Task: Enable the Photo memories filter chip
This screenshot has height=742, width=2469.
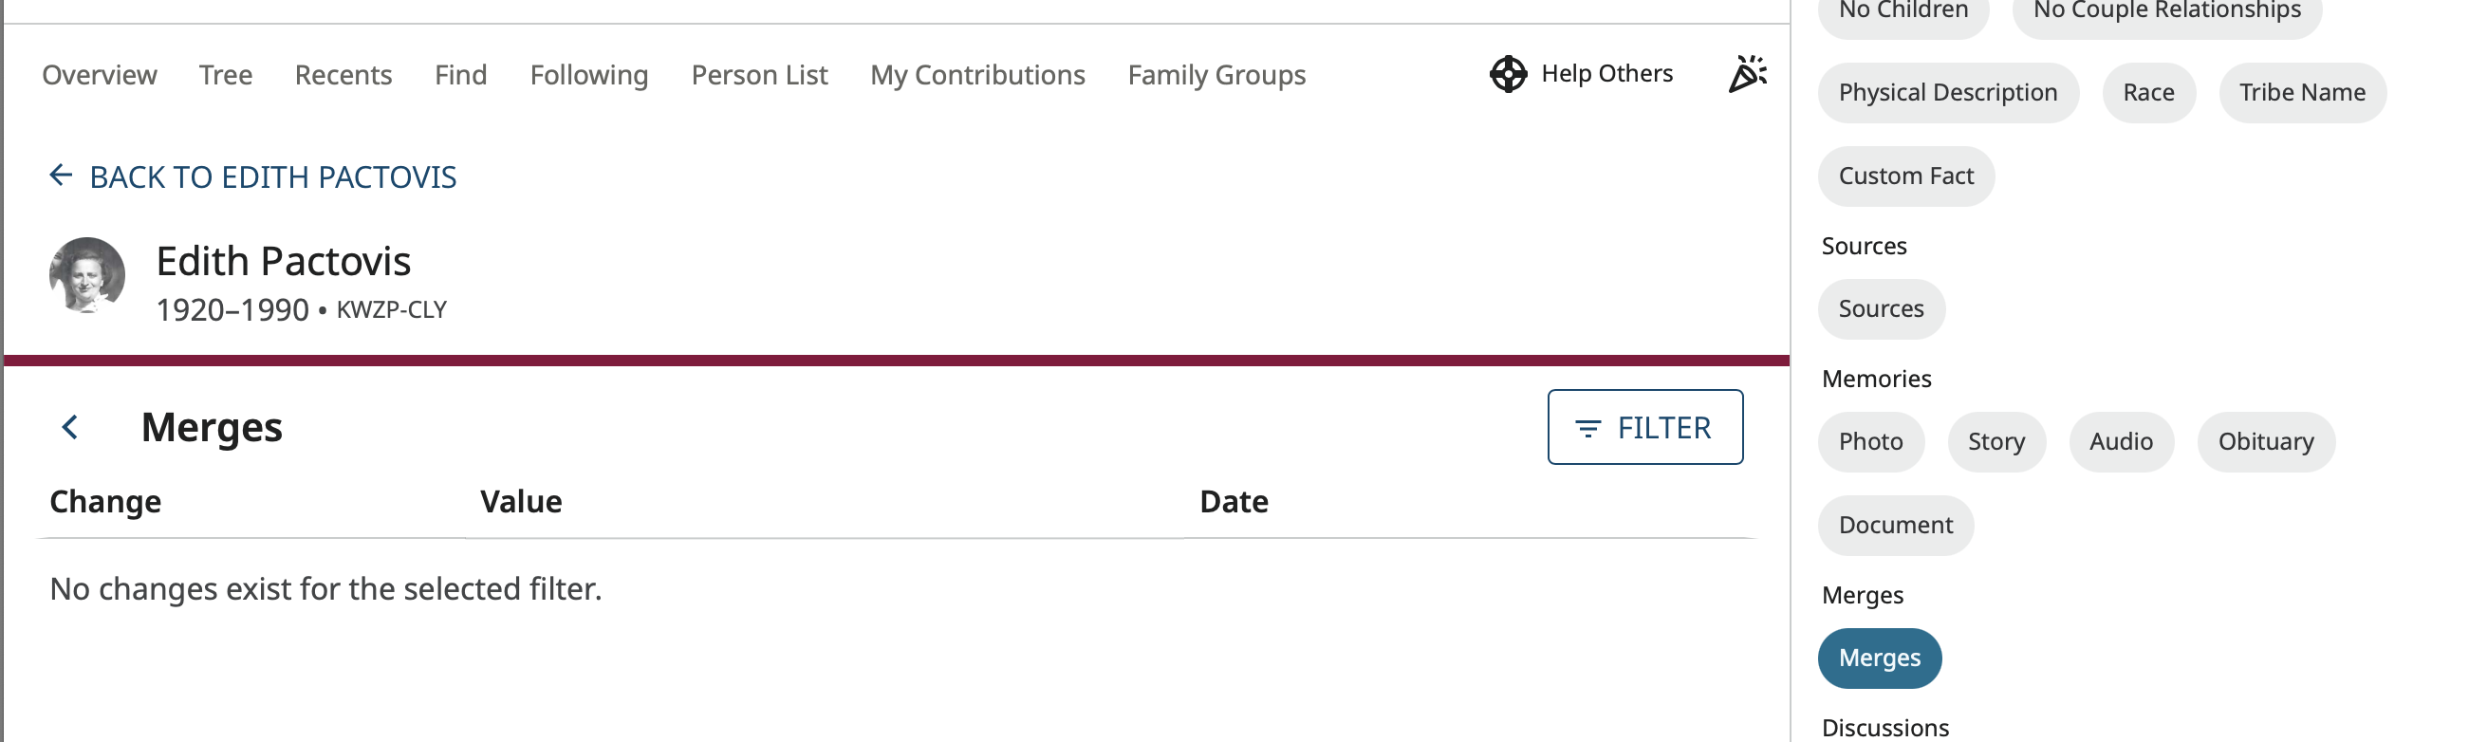Action: click(1870, 441)
